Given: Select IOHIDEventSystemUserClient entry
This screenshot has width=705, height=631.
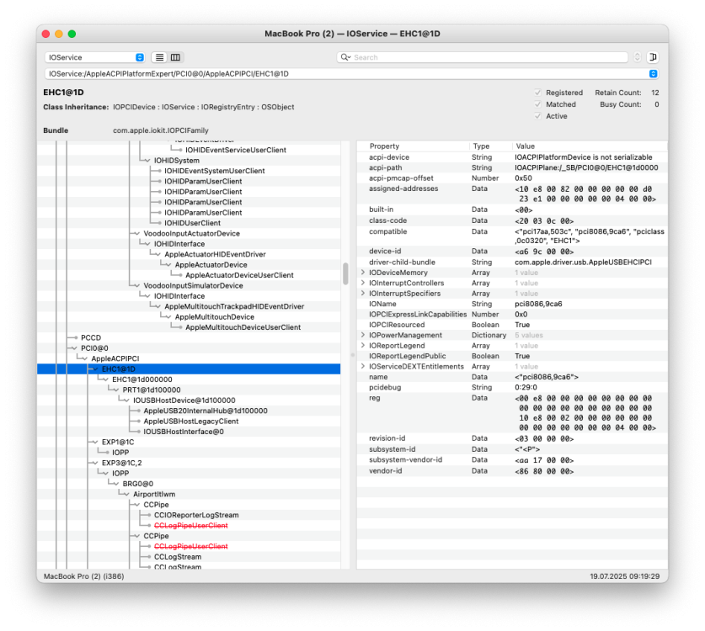Looking at the screenshot, I should [215, 171].
